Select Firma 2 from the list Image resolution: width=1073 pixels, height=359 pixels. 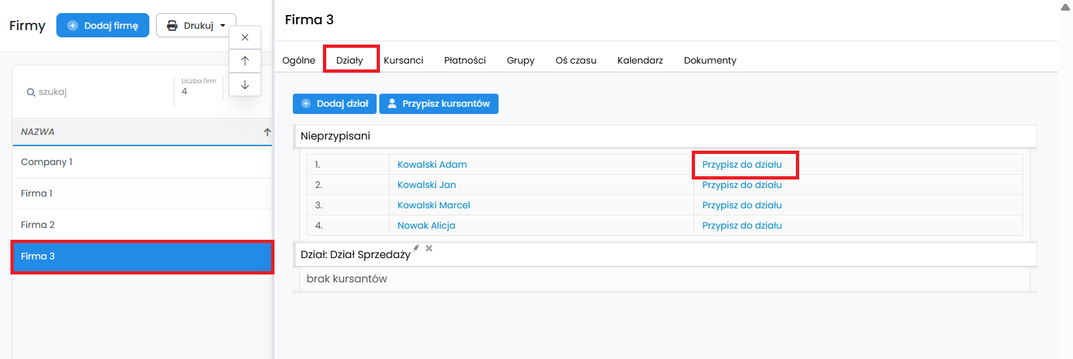point(38,225)
